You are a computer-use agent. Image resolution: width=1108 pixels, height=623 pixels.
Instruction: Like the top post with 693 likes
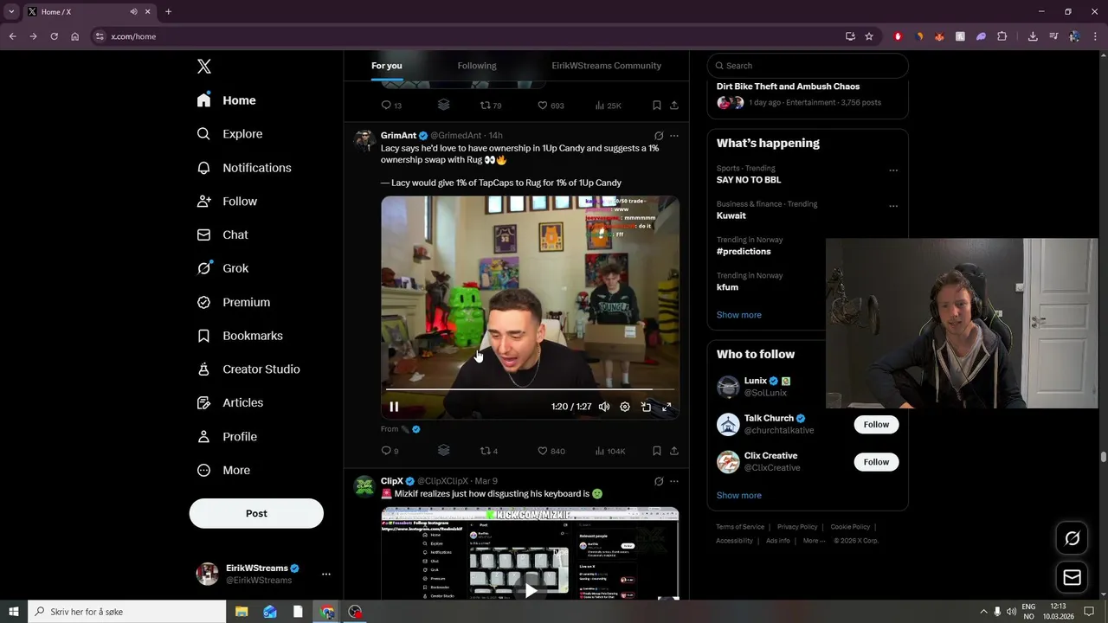pos(551,106)
